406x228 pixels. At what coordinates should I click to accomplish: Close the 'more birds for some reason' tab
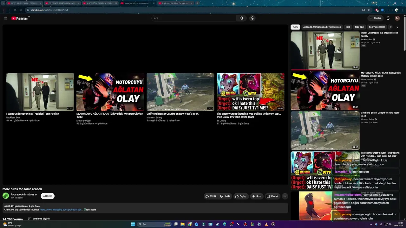pos(154,3)
